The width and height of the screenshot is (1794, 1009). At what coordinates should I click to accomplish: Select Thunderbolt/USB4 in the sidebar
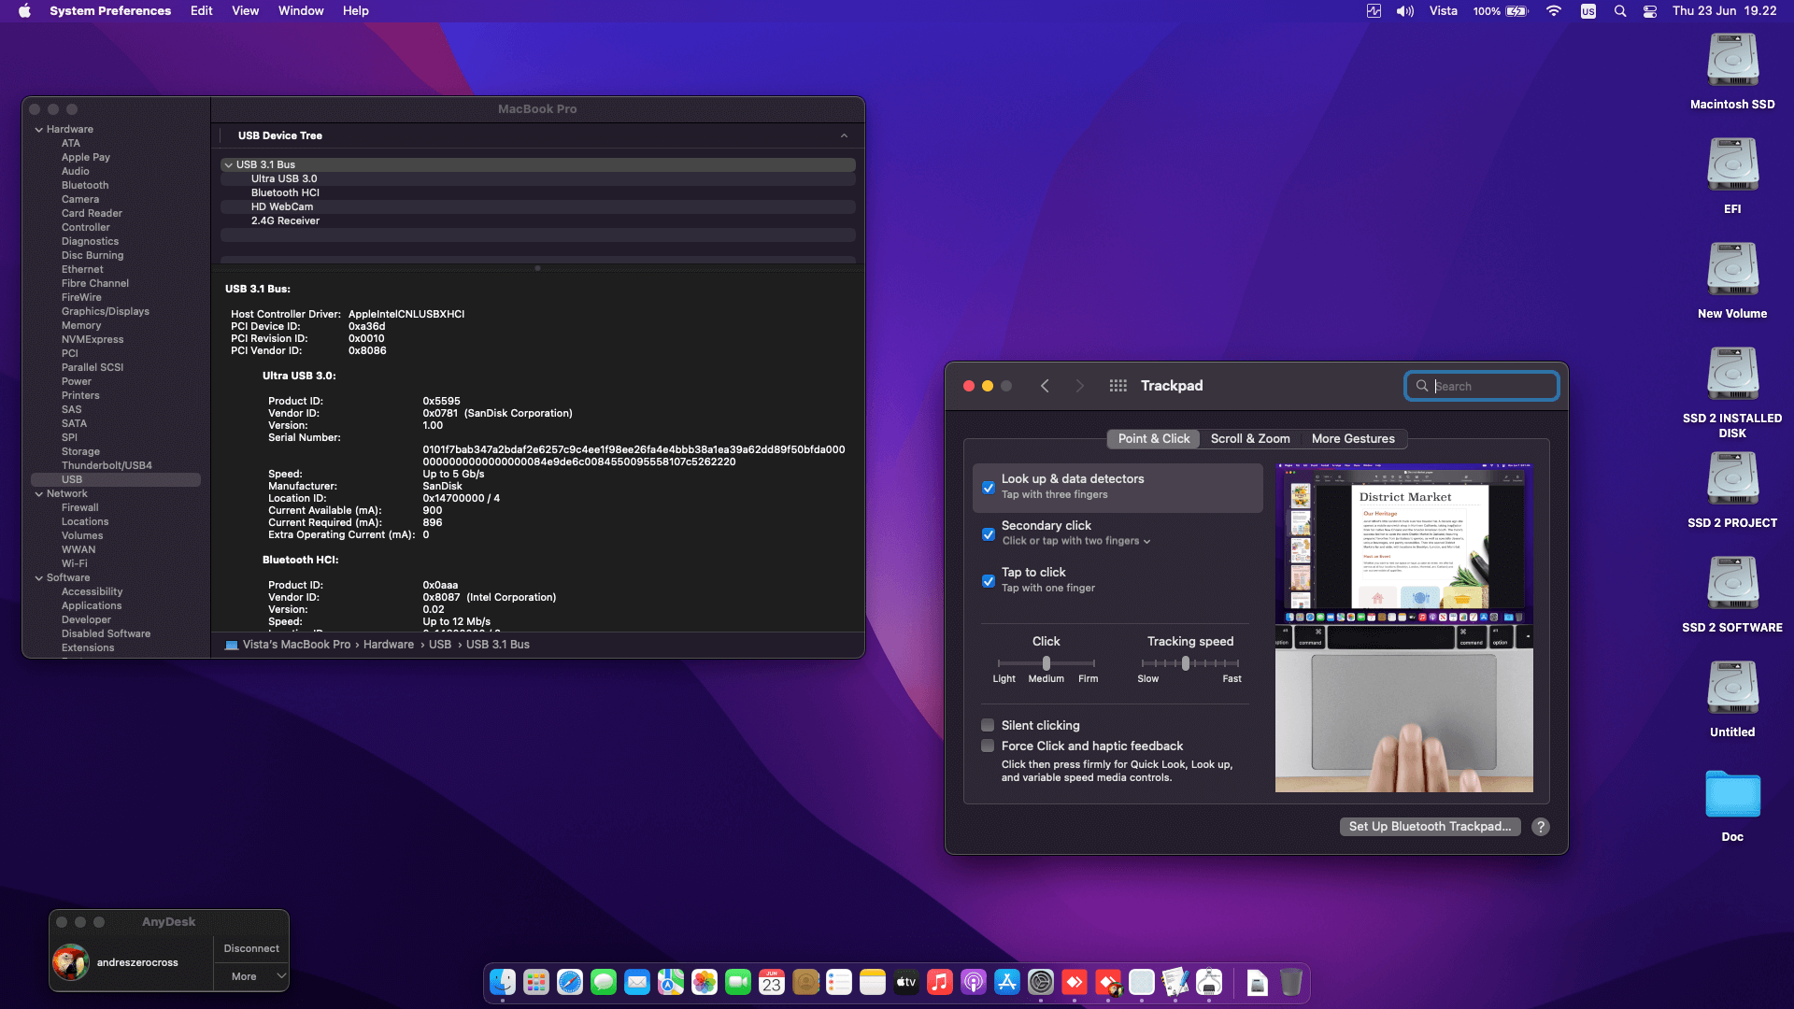click(107, 465)
